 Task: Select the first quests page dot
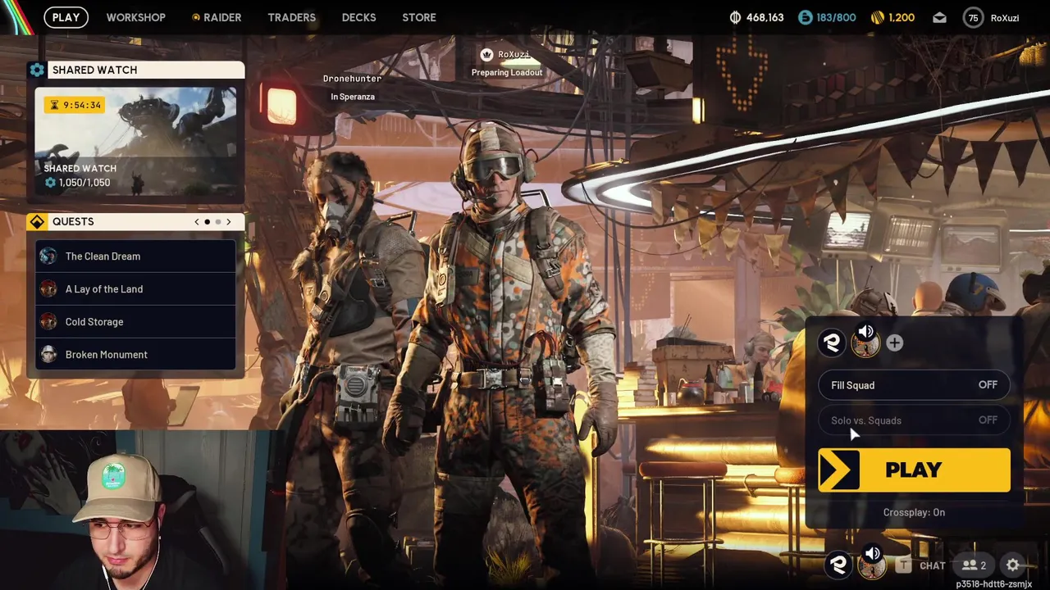[x=207, y=222]
